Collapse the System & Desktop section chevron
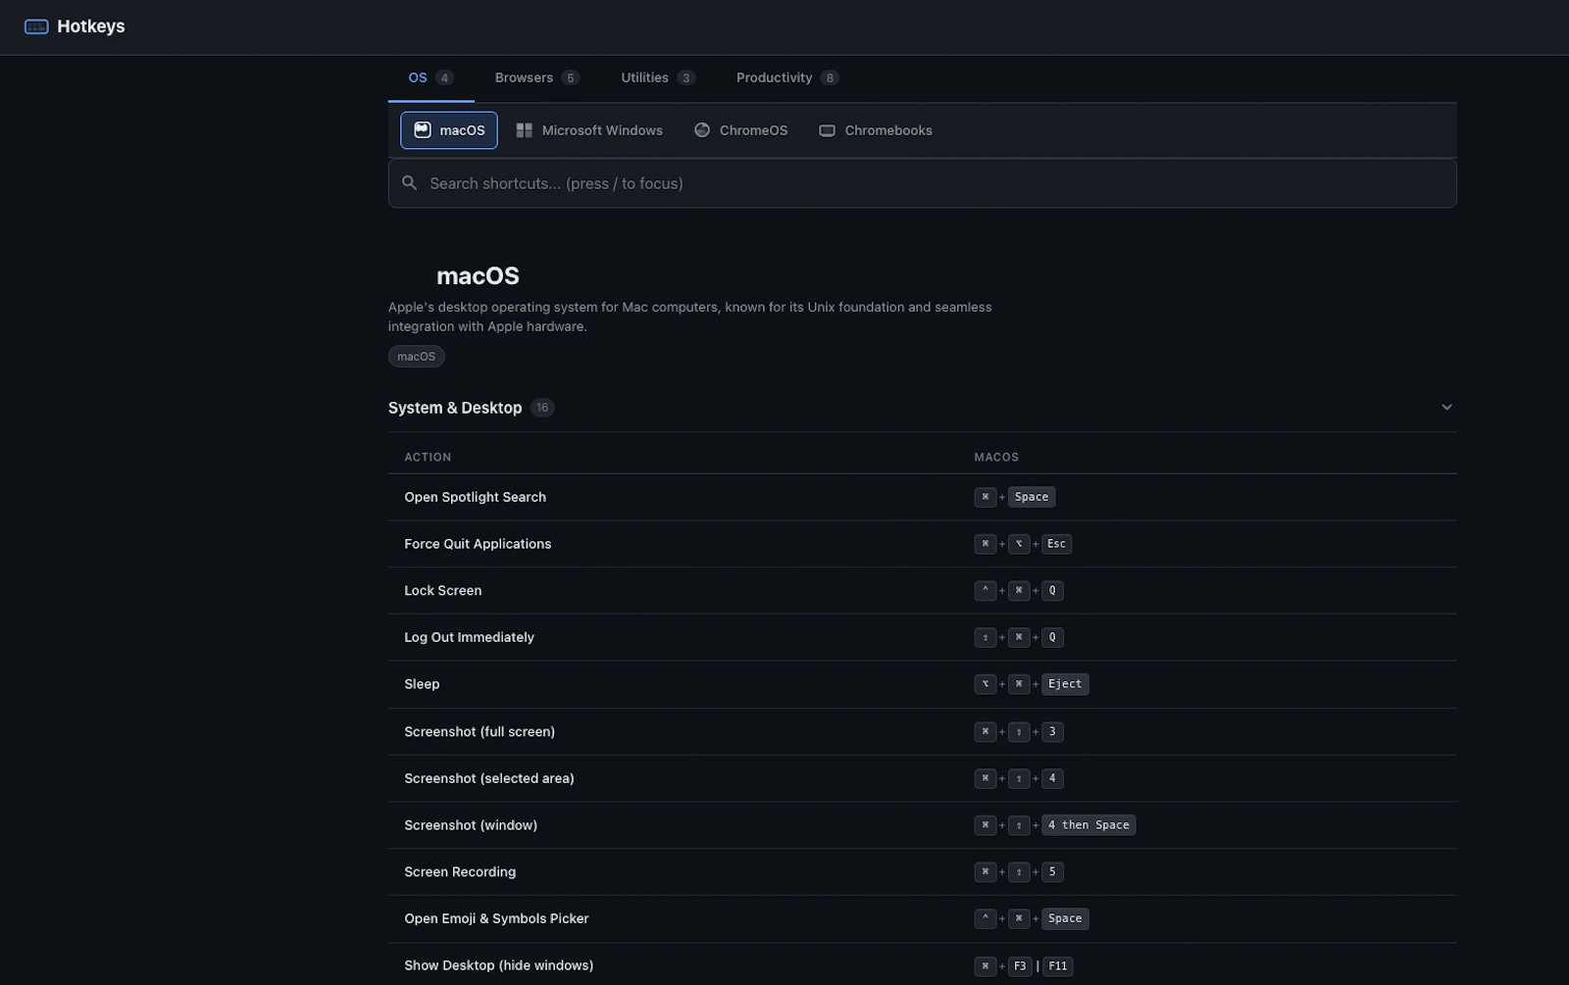This screenshot has width=1569, height=985. pyautogui.click(x=1446, y=408)
